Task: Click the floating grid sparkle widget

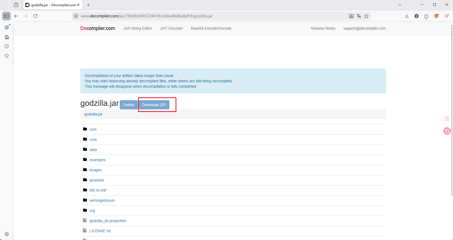Action: click(x=447, y=119)
